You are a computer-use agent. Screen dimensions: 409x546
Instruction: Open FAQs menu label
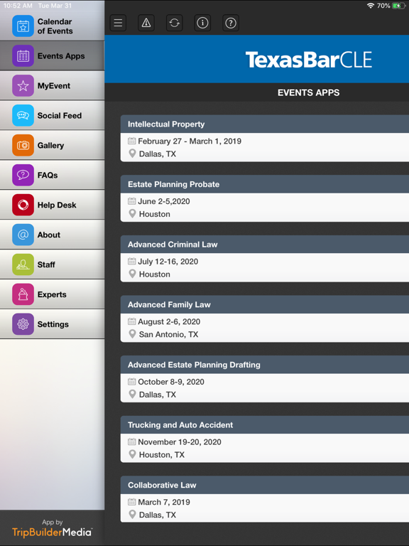[x=48, y=175]
